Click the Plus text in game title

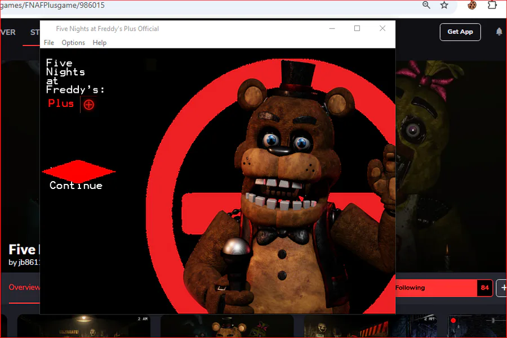(61, 103)
